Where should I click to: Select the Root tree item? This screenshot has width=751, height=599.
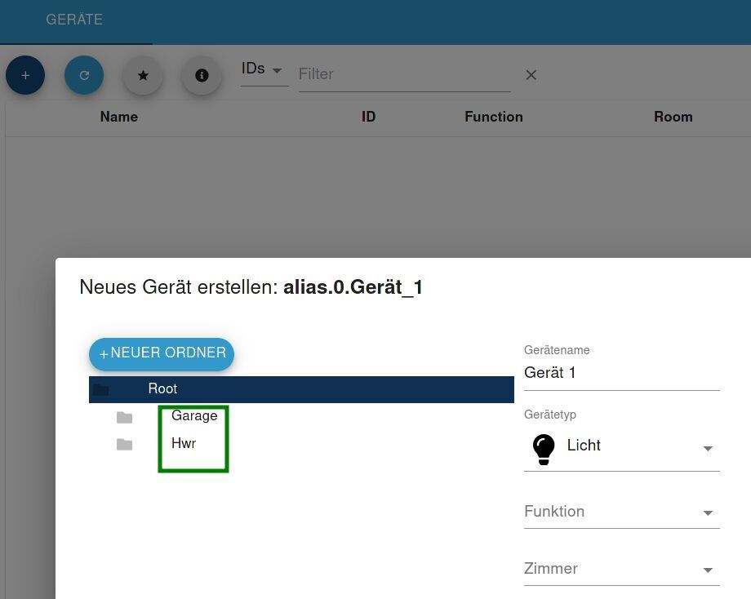point(162,389)
